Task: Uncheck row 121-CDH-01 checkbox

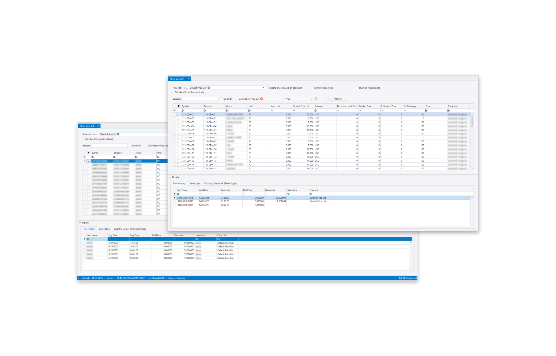Action: [x=179, y=114]
